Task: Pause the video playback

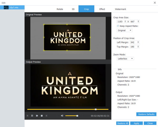Action: 32,116
